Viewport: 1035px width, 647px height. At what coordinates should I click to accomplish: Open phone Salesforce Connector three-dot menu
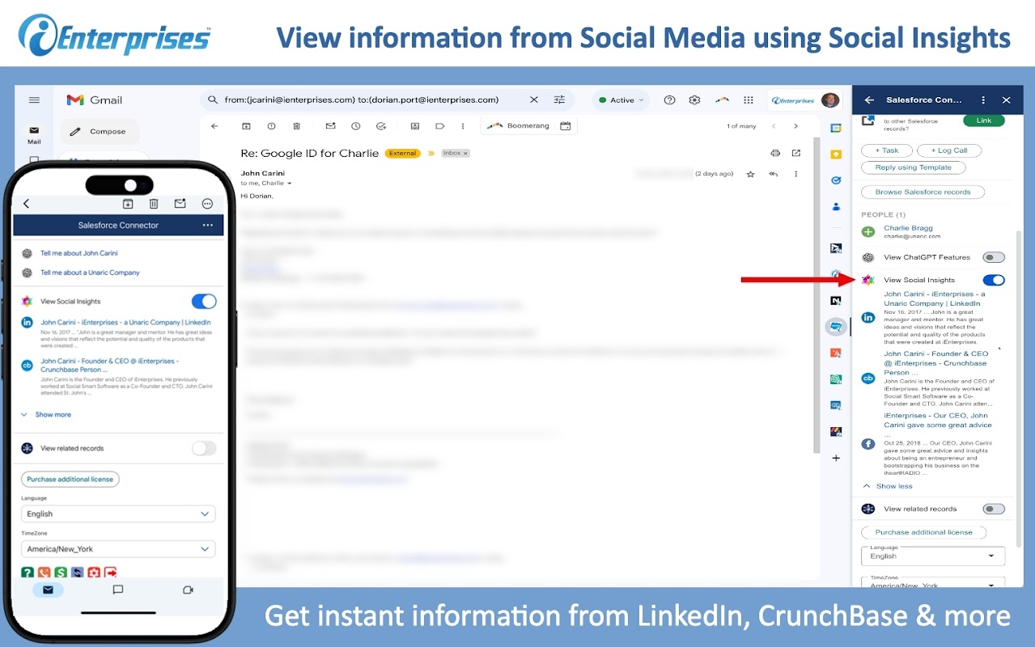coord(208,226)
